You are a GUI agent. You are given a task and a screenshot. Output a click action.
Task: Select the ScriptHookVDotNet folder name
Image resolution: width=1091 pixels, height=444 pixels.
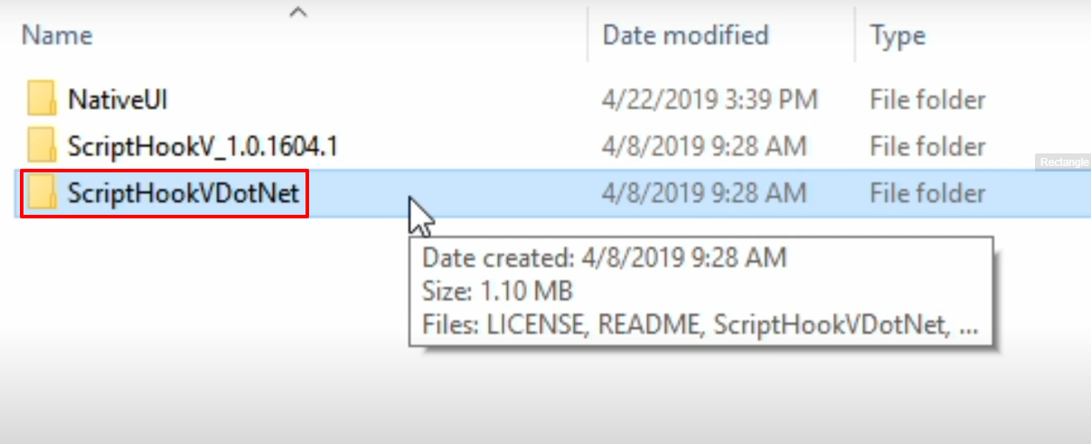click(x=183, y=192)
